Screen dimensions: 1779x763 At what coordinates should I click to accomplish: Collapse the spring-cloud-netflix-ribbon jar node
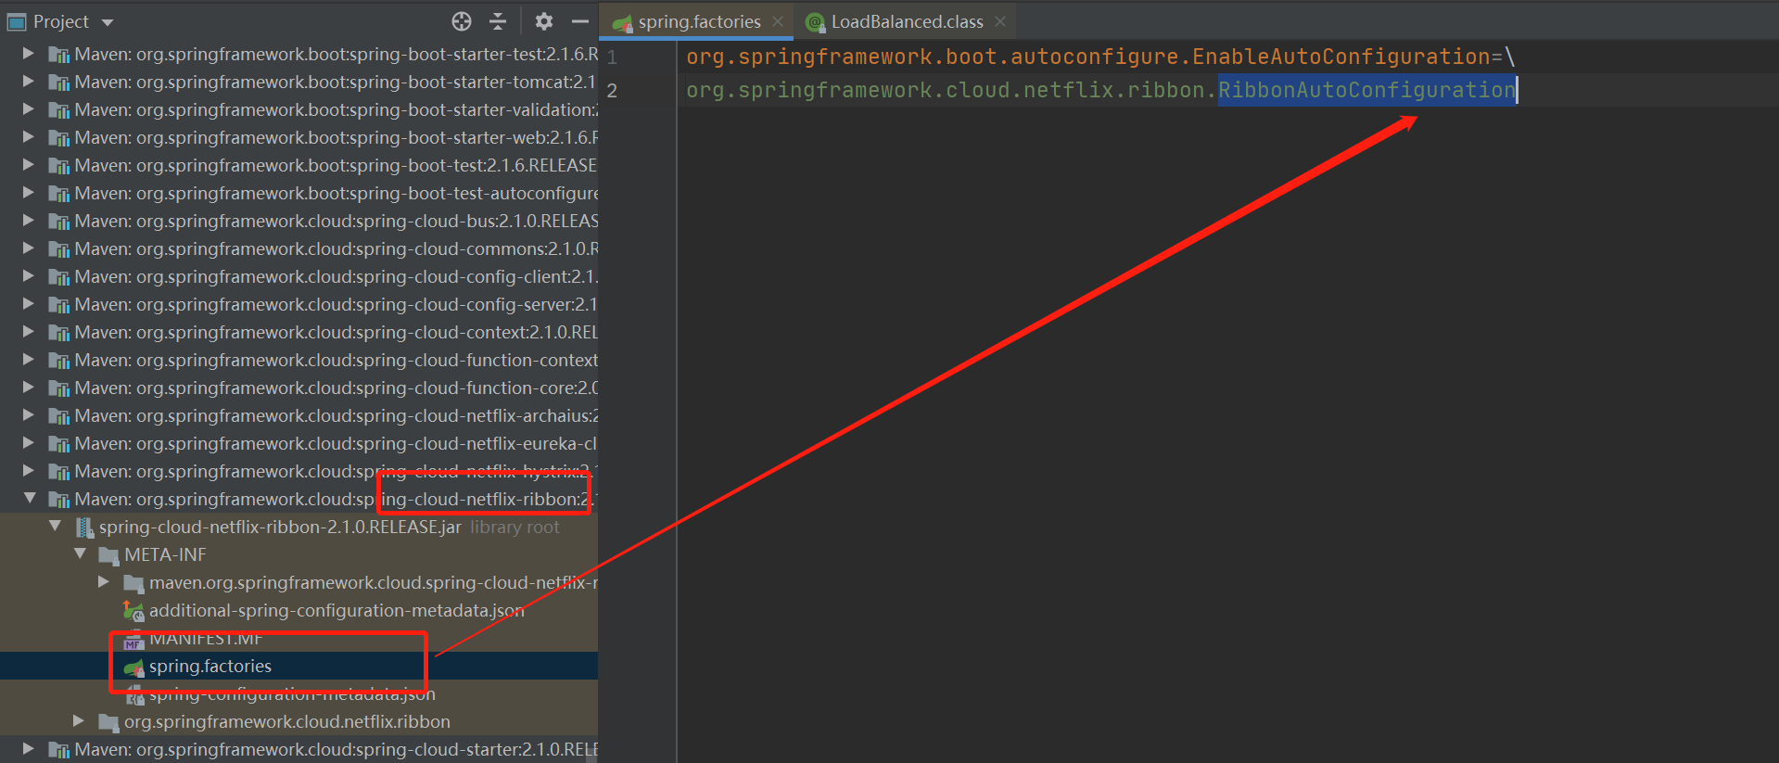[x=55, y=527]
